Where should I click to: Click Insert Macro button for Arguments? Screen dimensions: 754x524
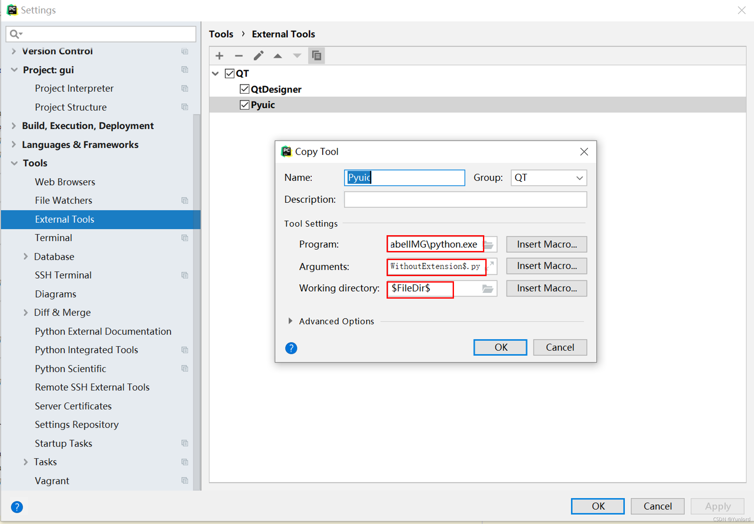[546, 266]
